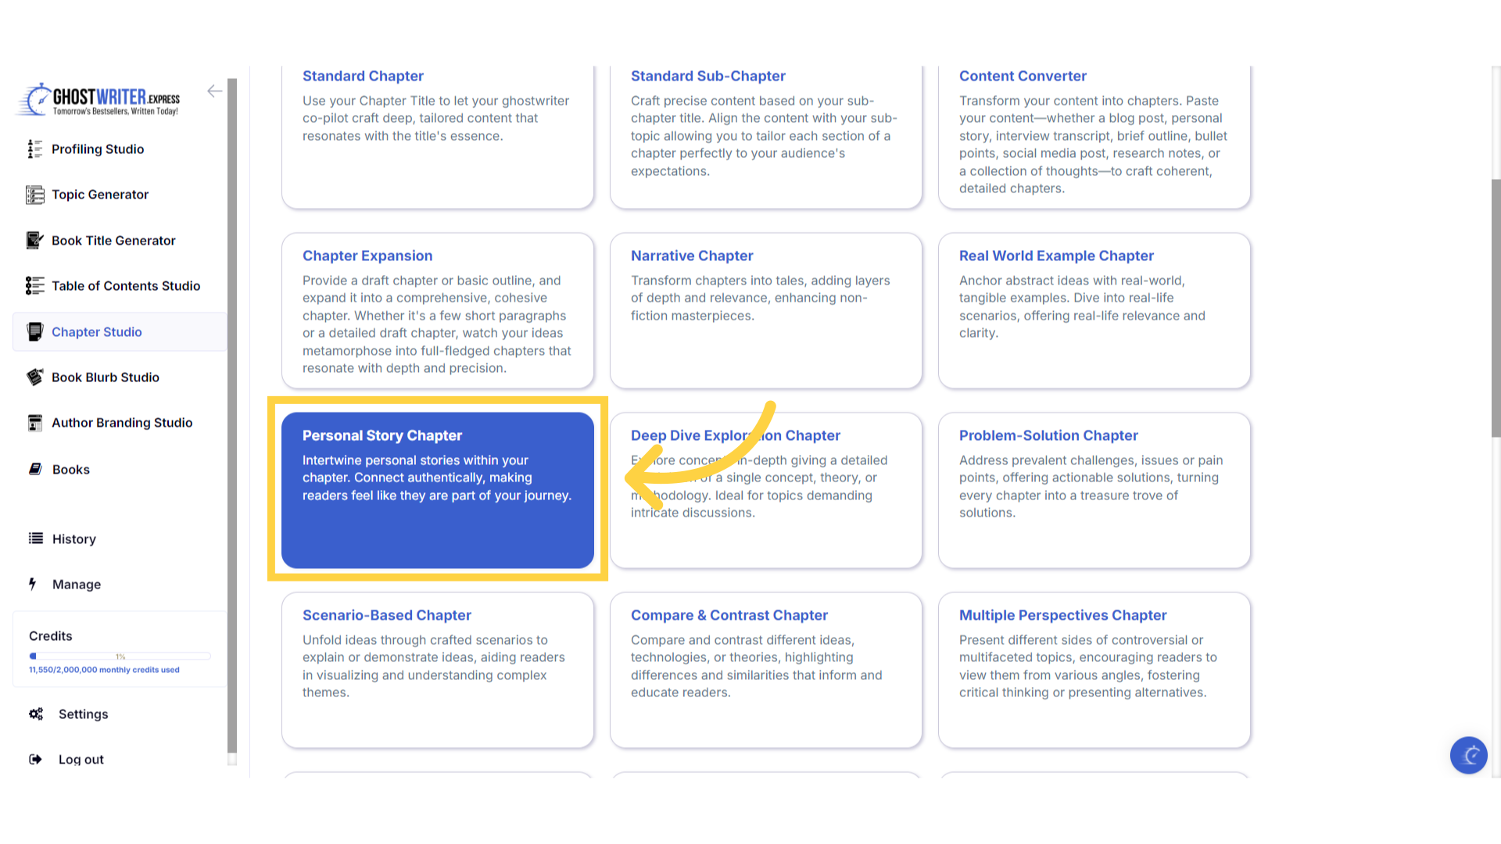The image size is (1501, 844).
Task: Open the Manage menu entry
Action: click(x=76, y=585)
